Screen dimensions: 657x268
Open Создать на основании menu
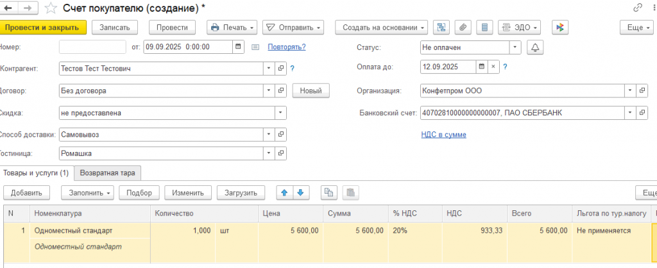[x=381, y=28]
